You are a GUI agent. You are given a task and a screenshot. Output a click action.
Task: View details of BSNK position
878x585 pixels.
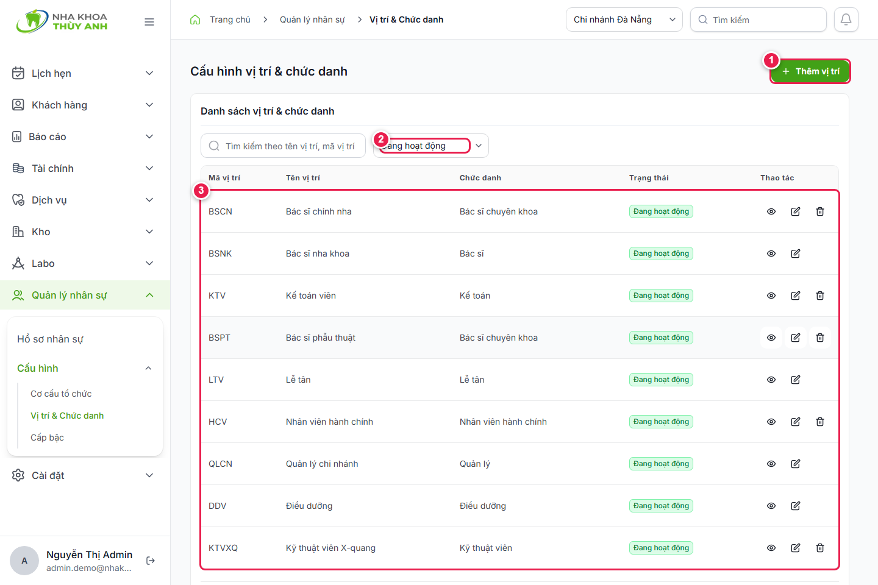coord(771,253)
